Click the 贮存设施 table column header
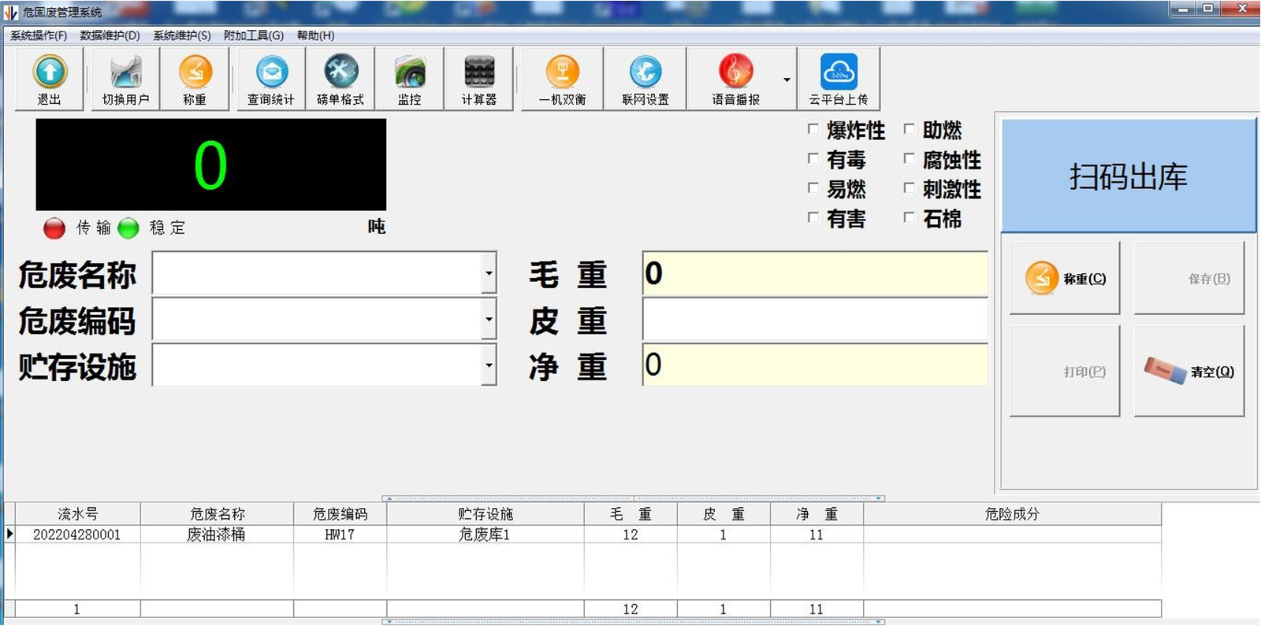 point(485,514)
